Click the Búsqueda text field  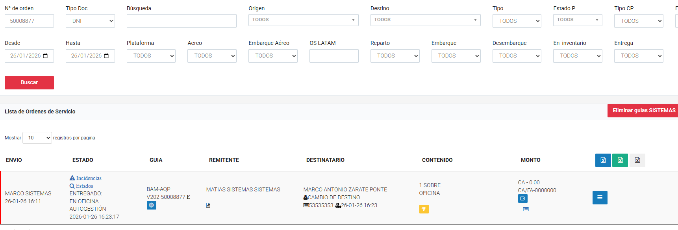point(182,21)
